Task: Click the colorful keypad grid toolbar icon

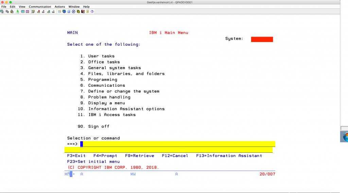Action: 28,12
